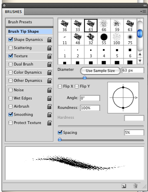Collapse the panel with double-arrow icon

pyautogui.click(x=145, y=5)
